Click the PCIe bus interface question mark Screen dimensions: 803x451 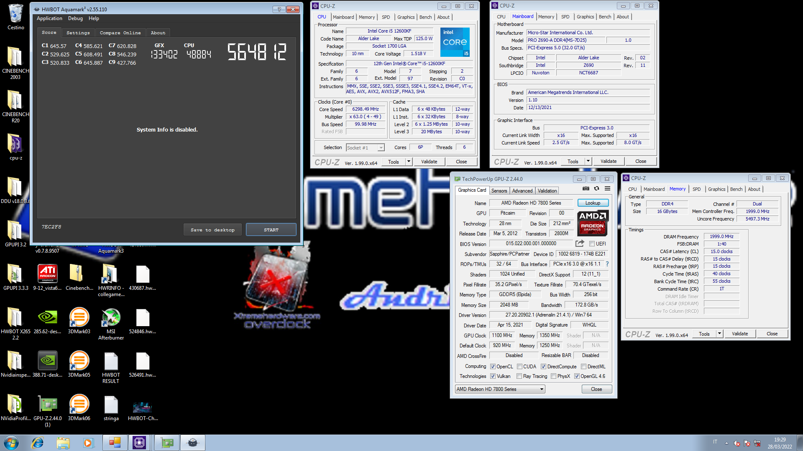click(x=607, y=264)
